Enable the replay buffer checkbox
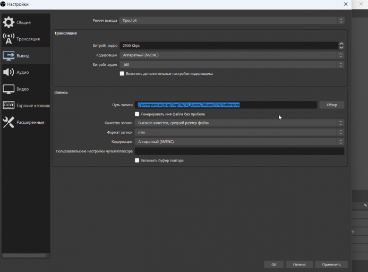This screenshot has width=368, height=272. [x=137, y=160]
